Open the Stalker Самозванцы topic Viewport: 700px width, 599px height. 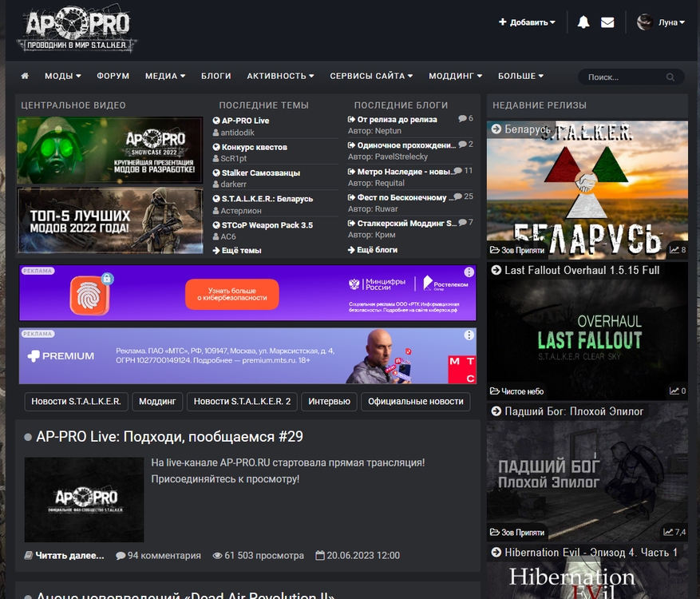click(261, 173)
